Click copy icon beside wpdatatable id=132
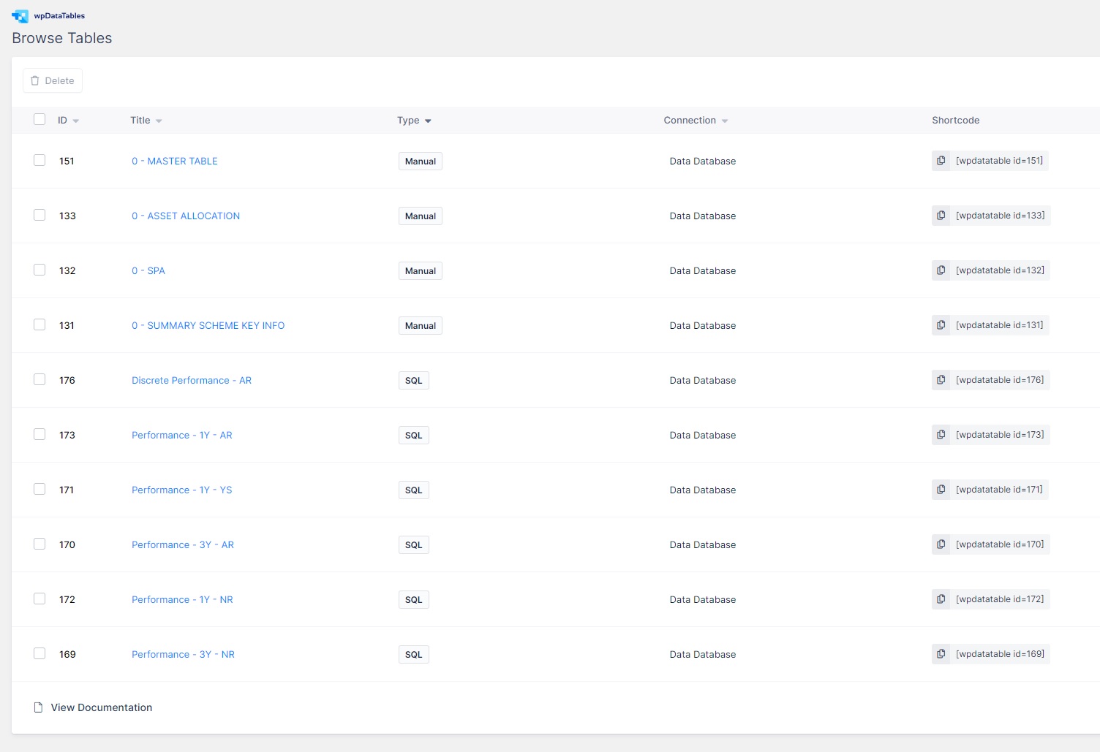The image size is (1100, 752). tap(941, 270)
